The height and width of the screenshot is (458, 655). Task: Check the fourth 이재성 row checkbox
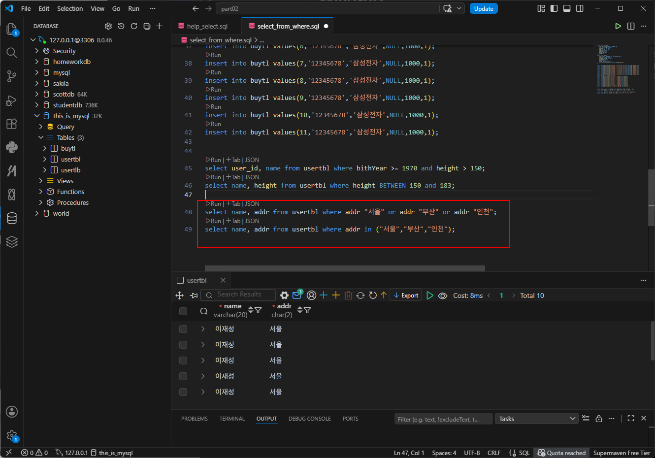(x=183, y=376)
